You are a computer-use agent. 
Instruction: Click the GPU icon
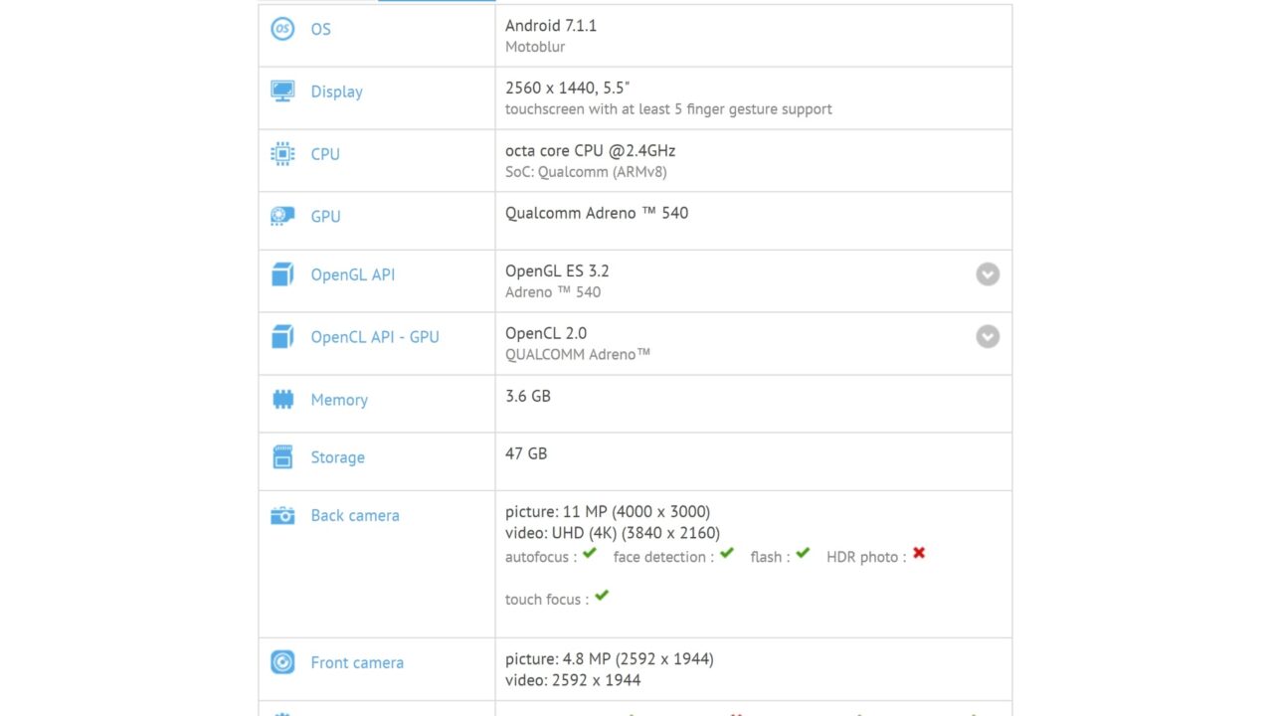(x=282, y=216)
